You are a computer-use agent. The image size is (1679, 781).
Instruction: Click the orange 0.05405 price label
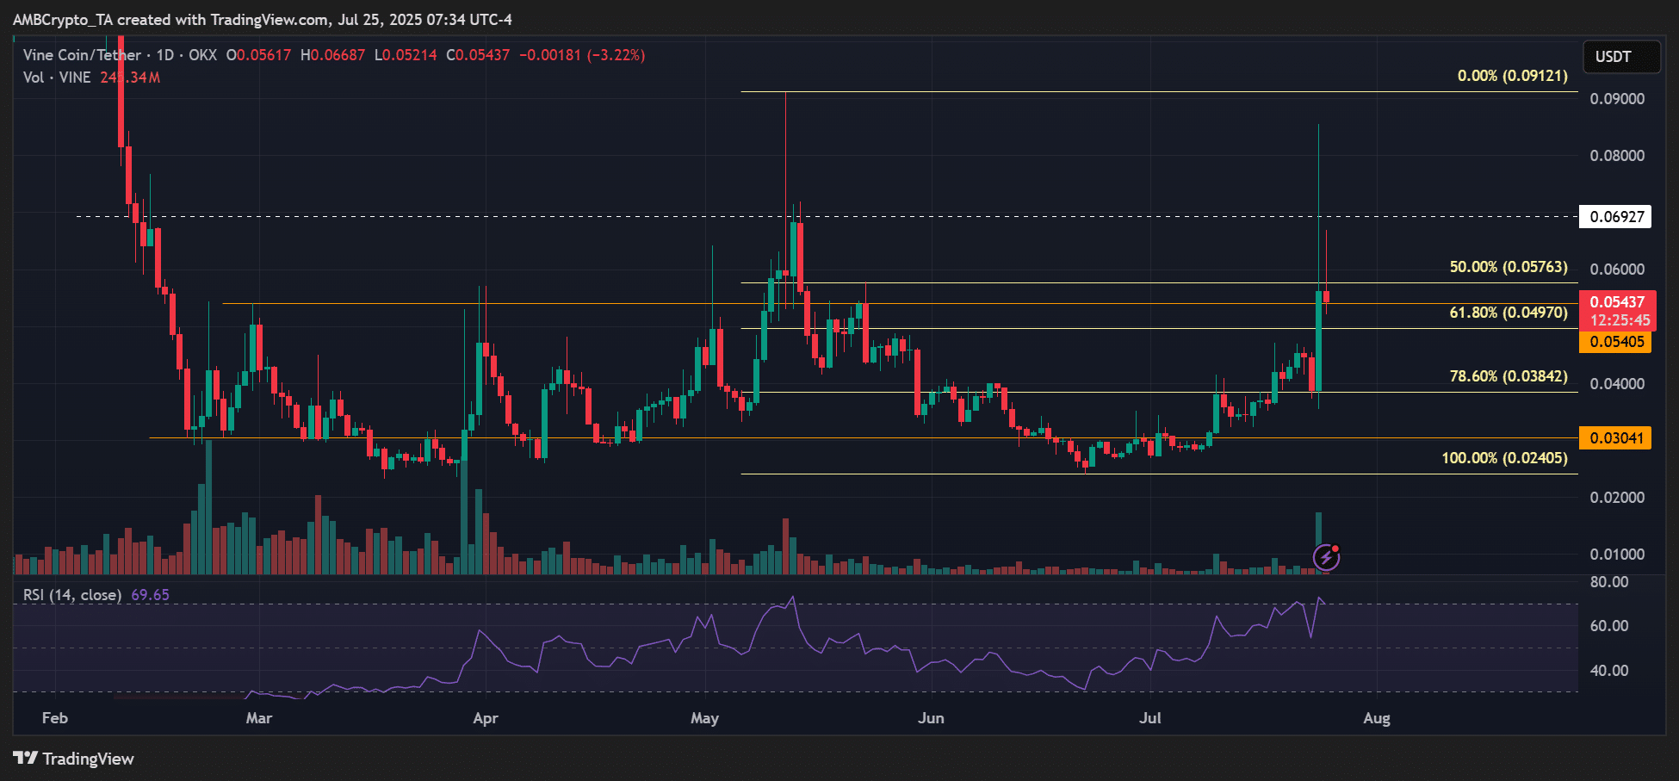point(1616,342)
